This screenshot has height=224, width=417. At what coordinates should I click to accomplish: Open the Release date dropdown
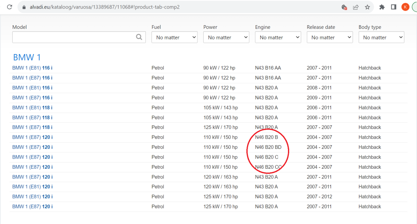[x=329, y=37]
